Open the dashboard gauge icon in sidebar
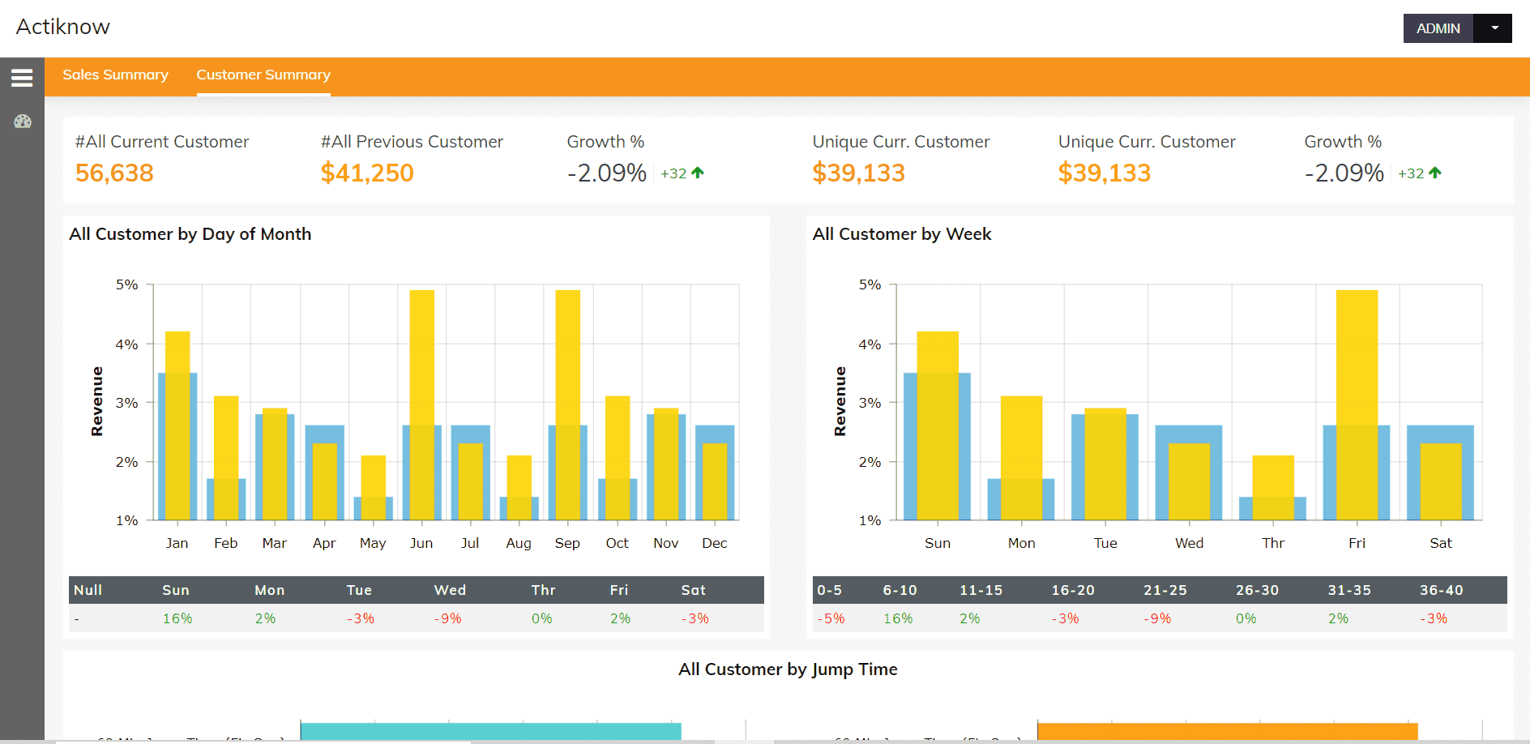This screenshot has width=1530, height=744. (x=23, y=122)
